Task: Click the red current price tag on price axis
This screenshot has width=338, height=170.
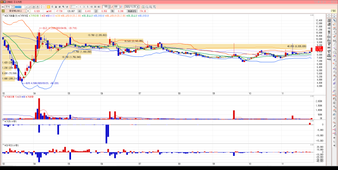Action: 319,49
